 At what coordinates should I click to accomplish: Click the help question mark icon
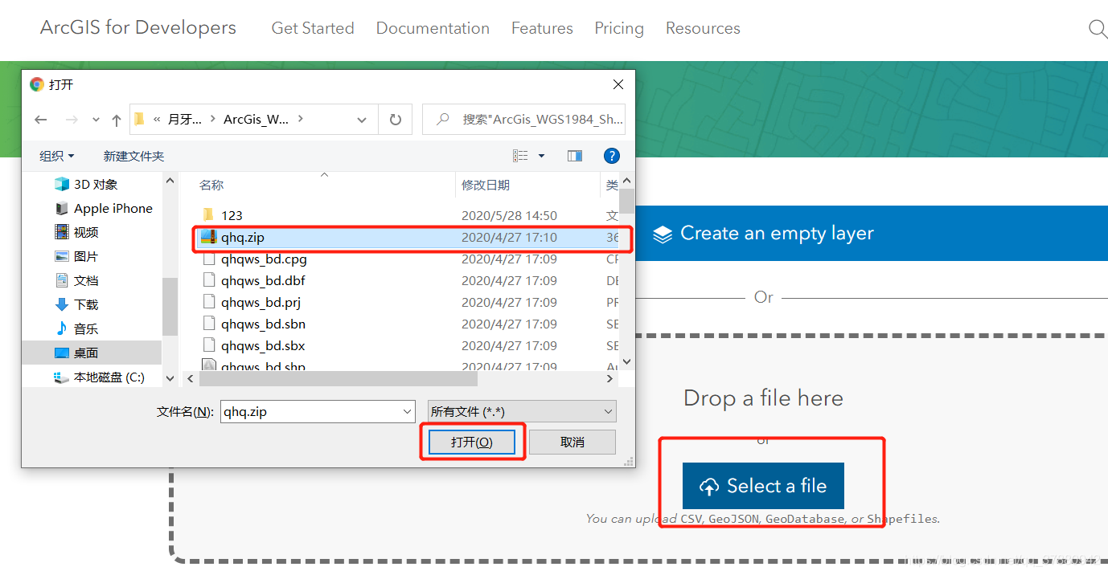(x=611, y=156)
